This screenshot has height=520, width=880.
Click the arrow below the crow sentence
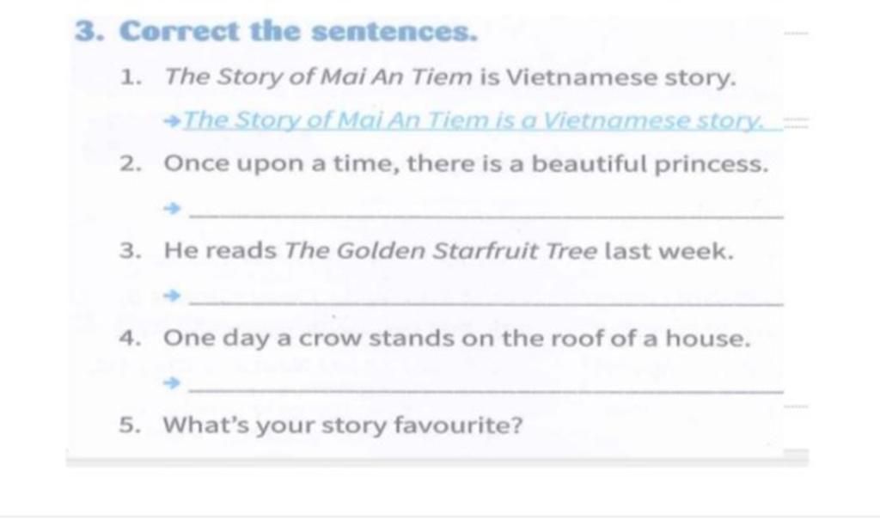[173, 382]
